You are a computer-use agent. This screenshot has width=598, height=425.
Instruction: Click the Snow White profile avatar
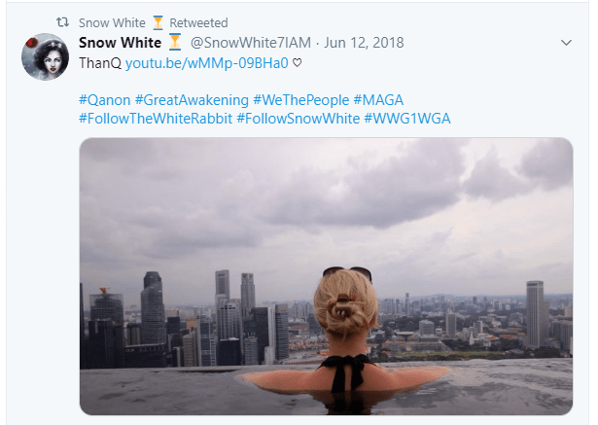[x=45, y=57]
